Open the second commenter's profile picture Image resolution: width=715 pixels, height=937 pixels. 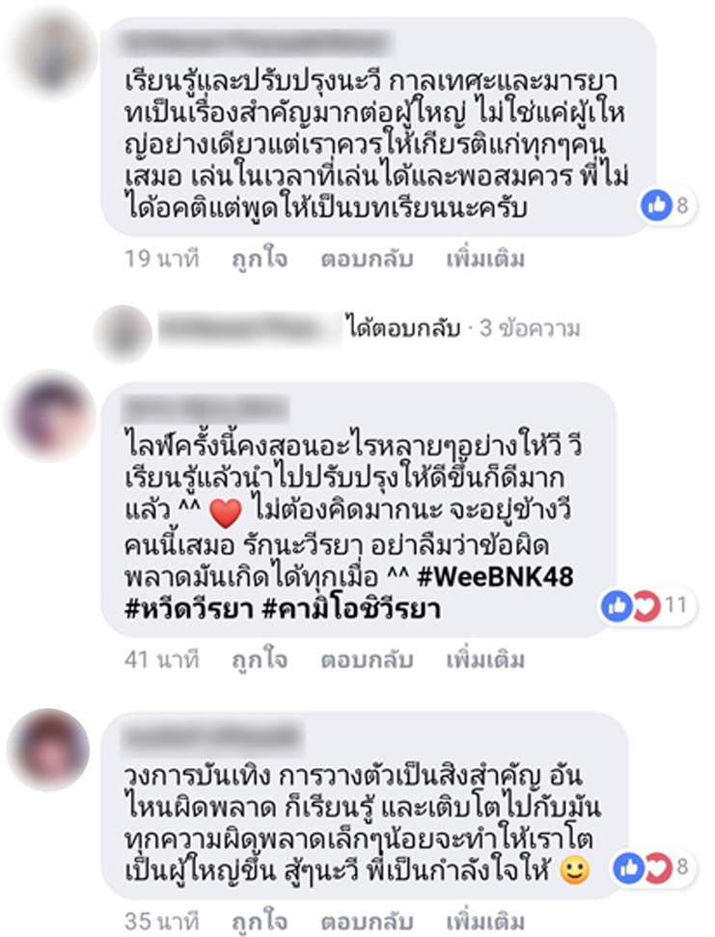click(50, 415)
